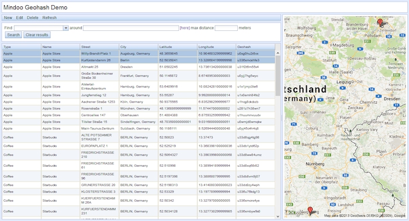Click the New menu item
Viewport: 409px width, 221px height.
[8, 17]
